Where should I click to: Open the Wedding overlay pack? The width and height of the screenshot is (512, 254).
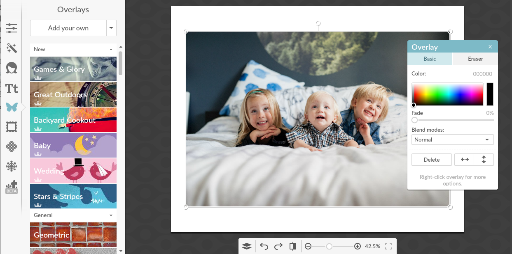click(x=73, y=171)
